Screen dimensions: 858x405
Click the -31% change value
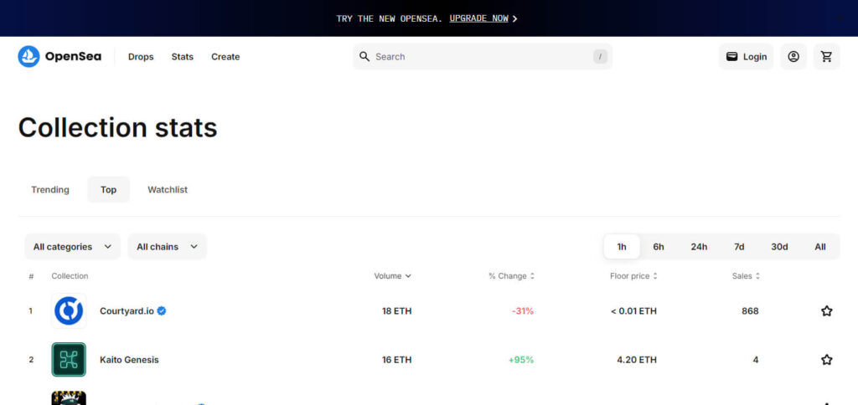523,311
